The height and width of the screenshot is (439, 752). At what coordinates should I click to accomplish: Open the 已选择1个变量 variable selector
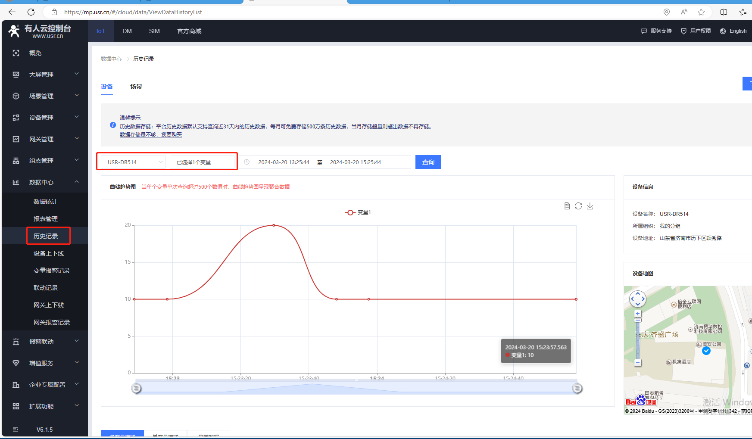coord(202,162)
